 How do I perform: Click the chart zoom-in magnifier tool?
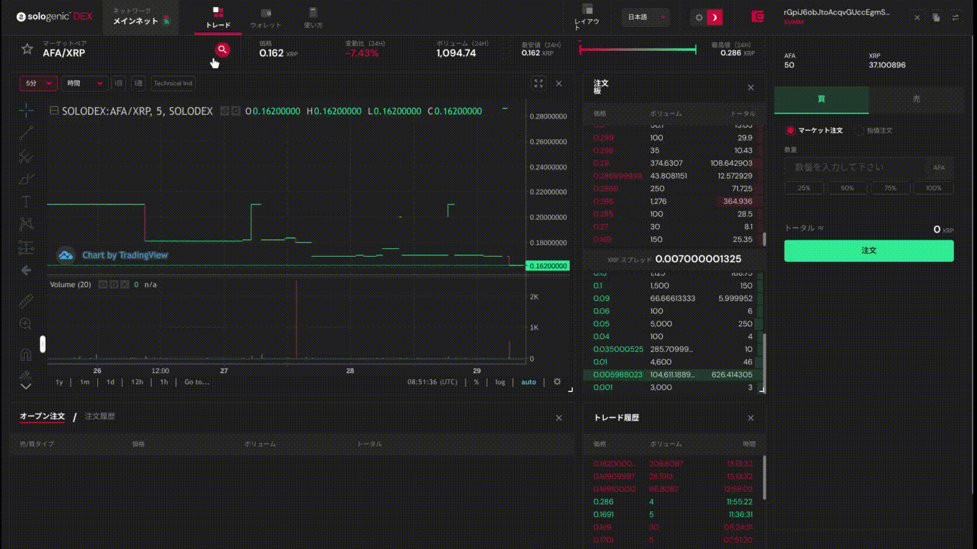(26, 323)
